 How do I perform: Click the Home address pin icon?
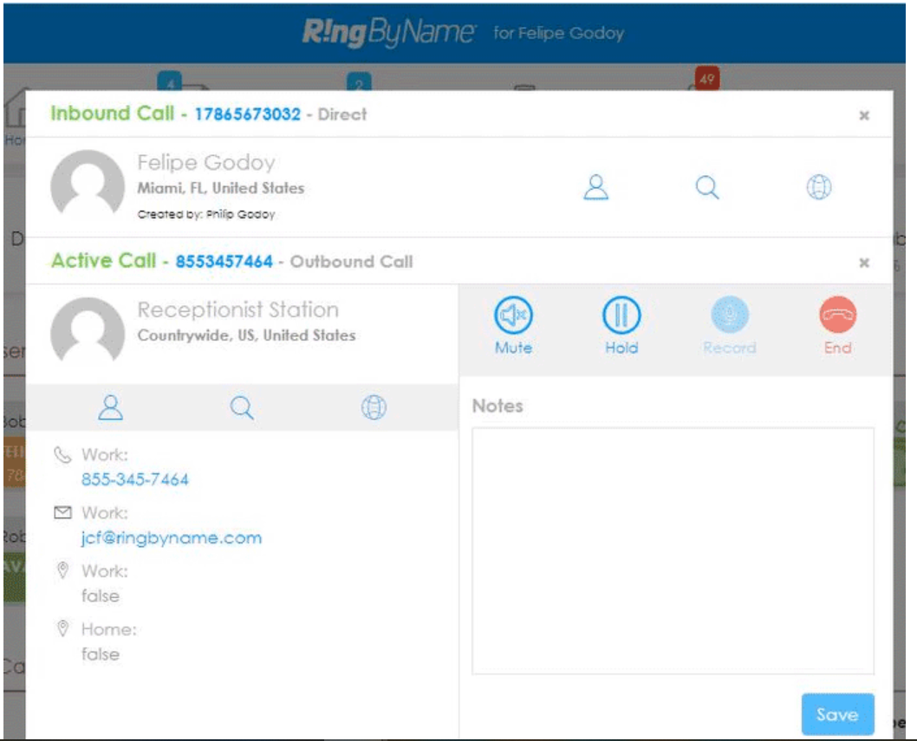coord(62,628)
